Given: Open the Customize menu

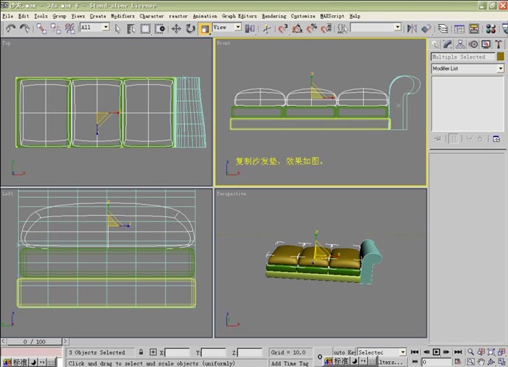Looking at the screenshot, I should click(x=303, y=16).
